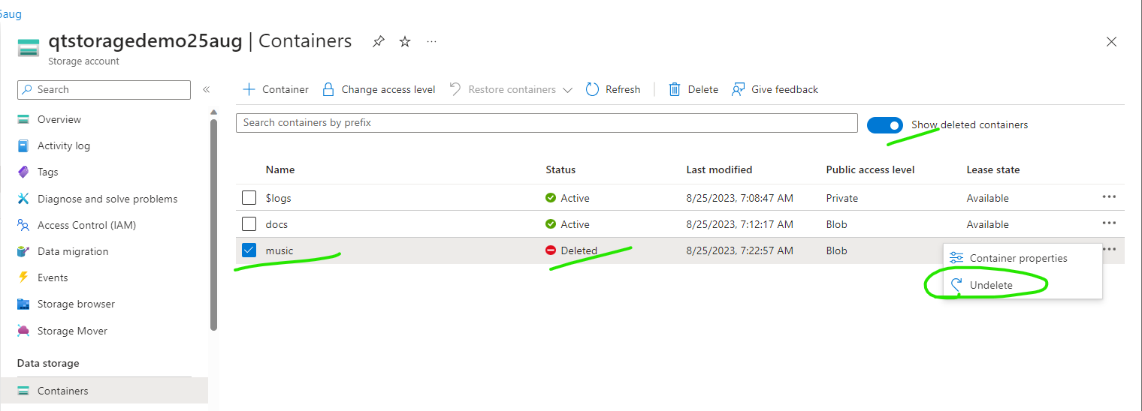Focus the sidebar Search field
This screenshot has width=1142, height=411.
click(104, 89)
